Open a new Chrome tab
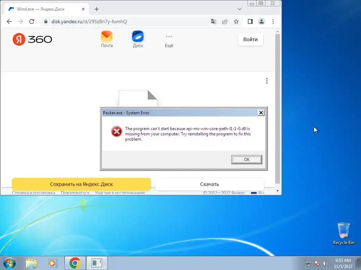The width and height of the screenshot is (361, 270). click(x=97, y=9)
